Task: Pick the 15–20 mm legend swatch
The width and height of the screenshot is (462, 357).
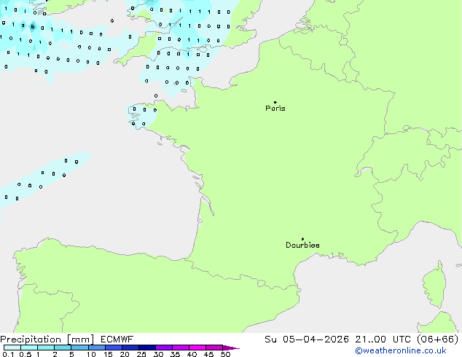Action: click(114, 348)
